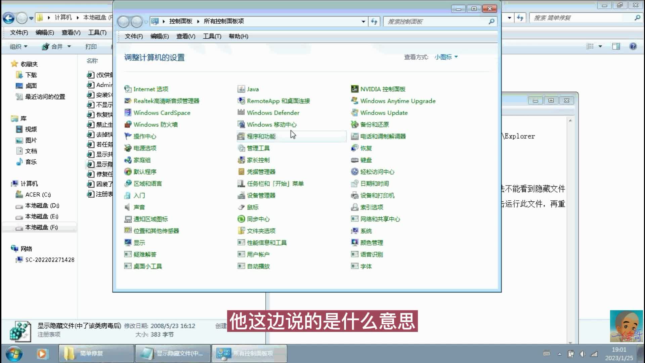Open 电源选项 power options icon
Image resolution: width=645 pixels, height=363 pixels.
(x=128, y=148)
